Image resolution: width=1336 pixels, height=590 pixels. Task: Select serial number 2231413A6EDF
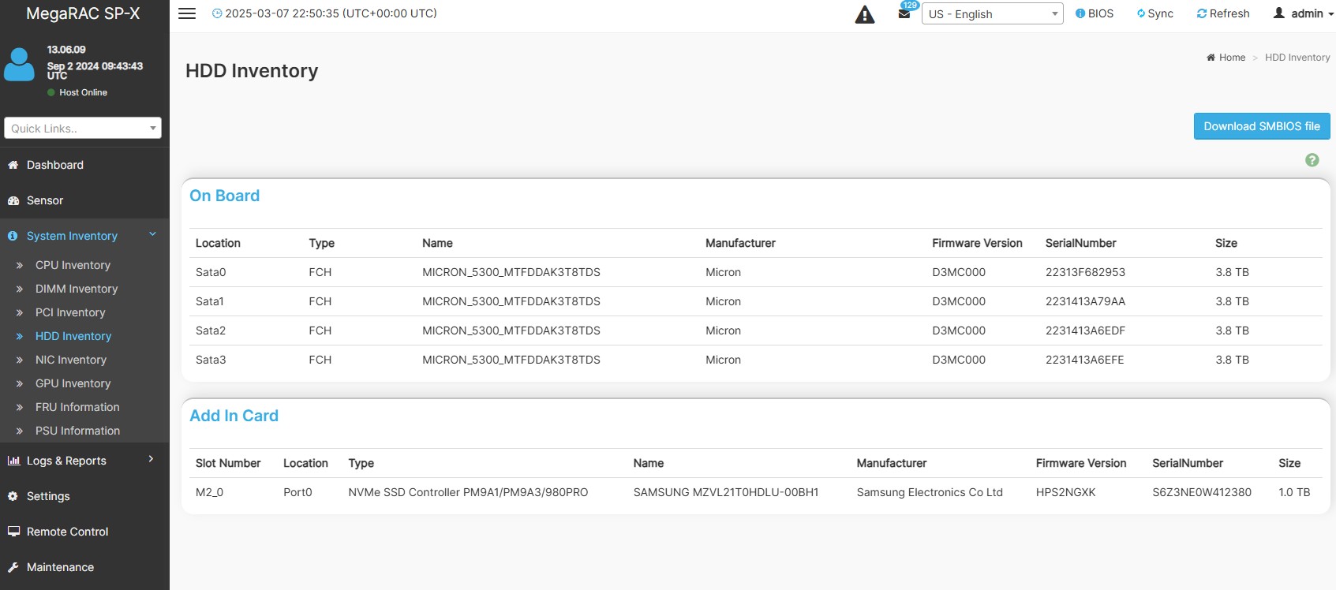(1085, 330)
